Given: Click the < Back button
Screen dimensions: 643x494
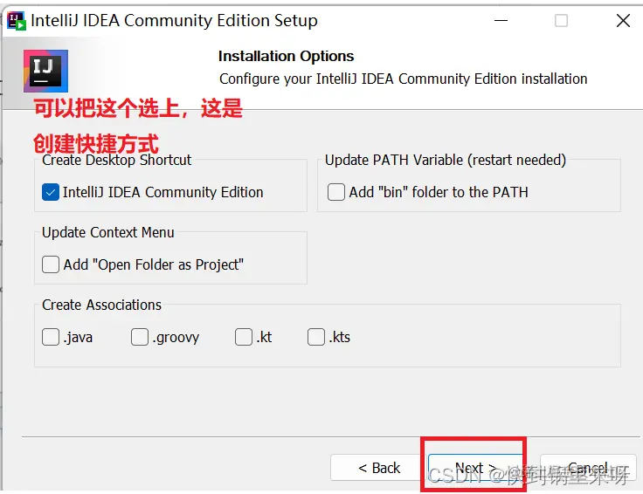Looking at the screenshot, I should coord(378,467).
